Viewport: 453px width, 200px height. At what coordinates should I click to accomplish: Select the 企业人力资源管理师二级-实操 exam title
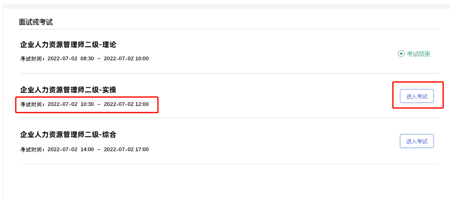coord(68,89)
